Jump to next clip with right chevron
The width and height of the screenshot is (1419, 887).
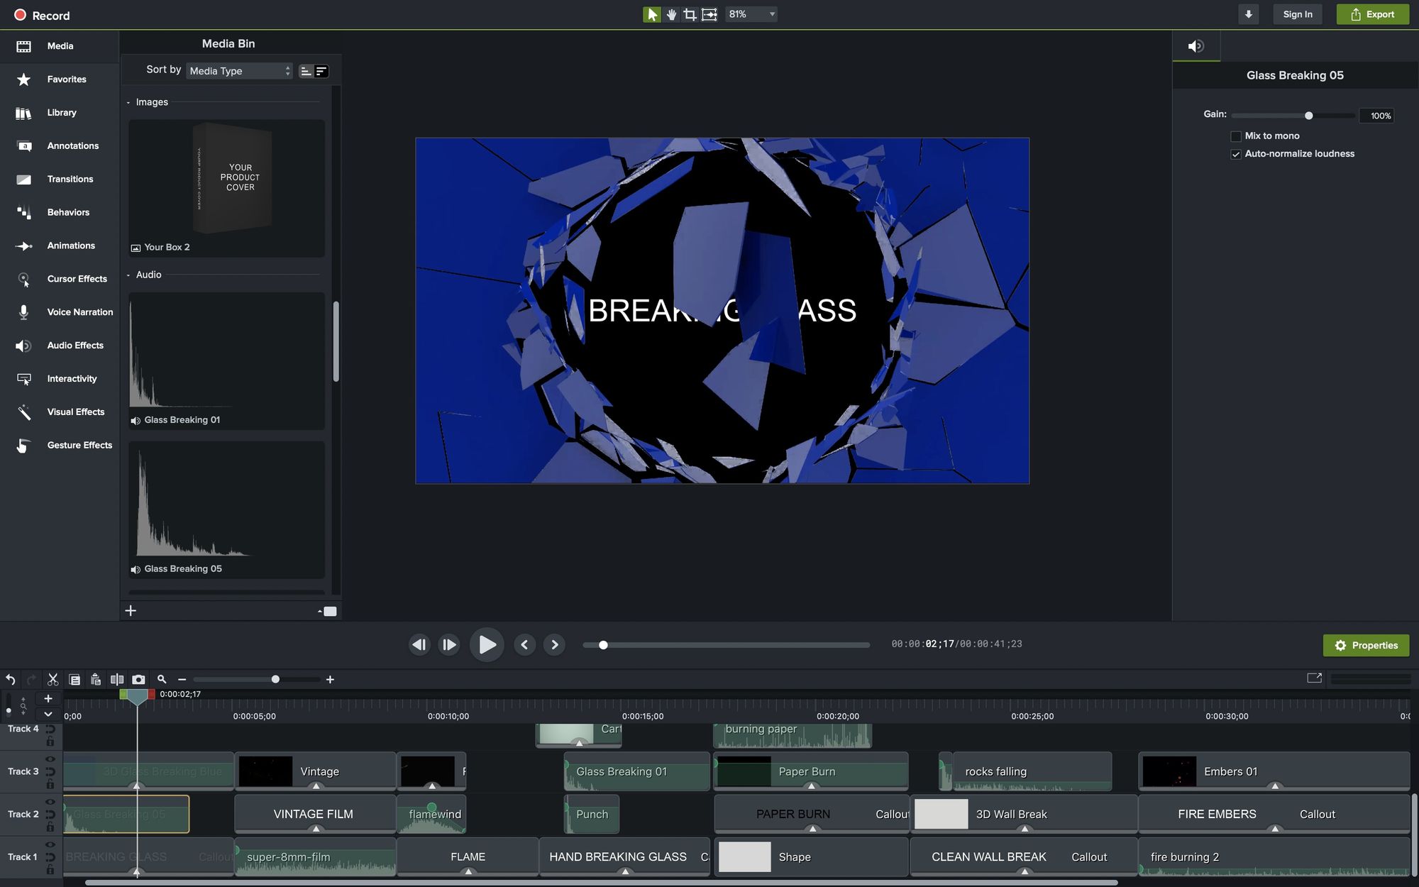pos(554,644)
